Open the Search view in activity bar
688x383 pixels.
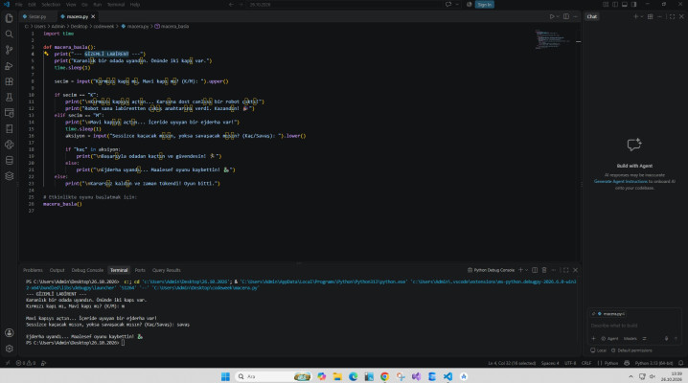(x=10, y=34)
